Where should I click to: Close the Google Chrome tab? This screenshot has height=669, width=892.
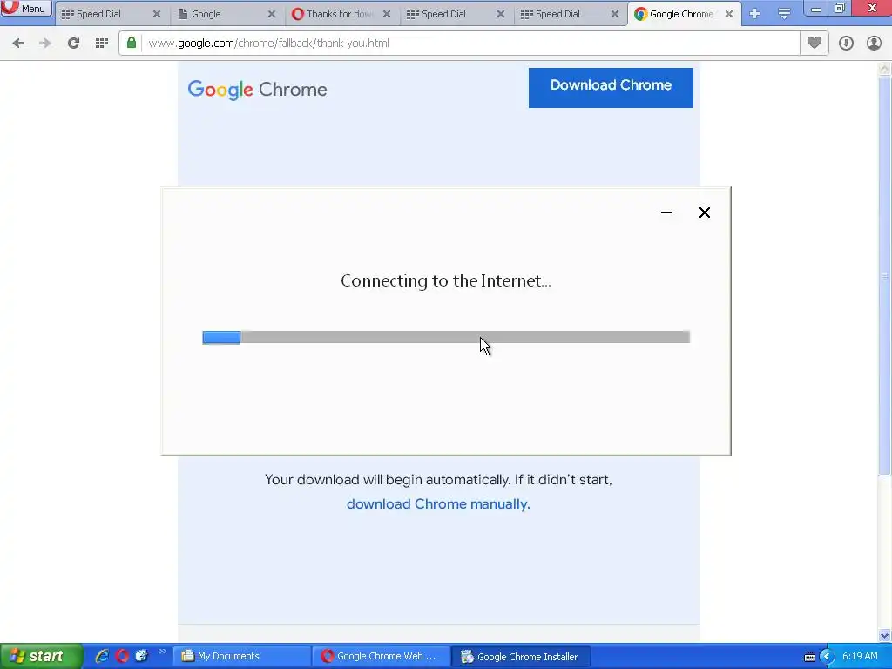729,14
